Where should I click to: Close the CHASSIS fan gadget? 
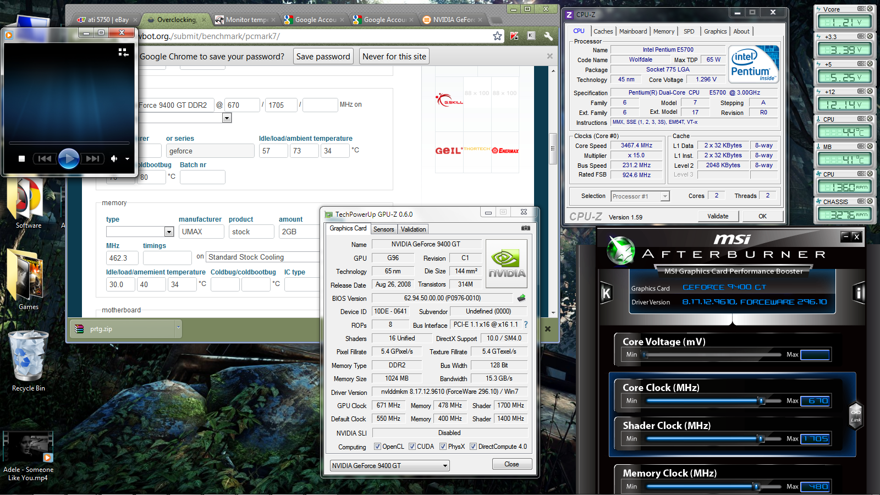[870, 201]
